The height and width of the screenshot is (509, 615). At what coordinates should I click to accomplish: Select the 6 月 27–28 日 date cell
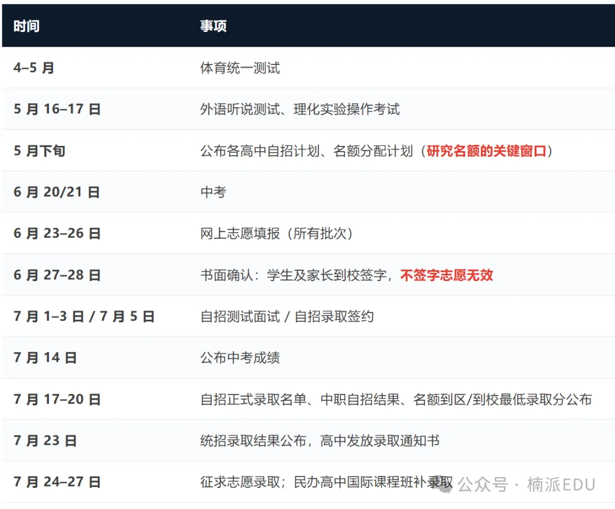pyautogui.click(x=58, y=275)
